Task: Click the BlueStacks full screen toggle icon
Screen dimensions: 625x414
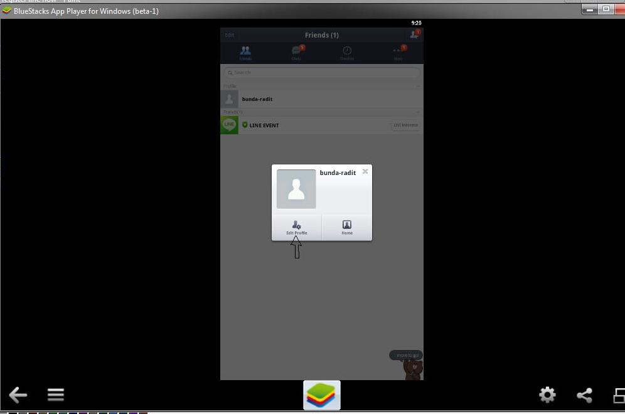Action: click(x=619, y=395)
